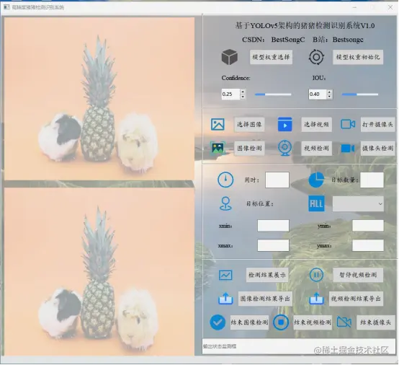Click the 视频检测 button
This screenshot has height=365, width=399.
(x=316, y=148)
